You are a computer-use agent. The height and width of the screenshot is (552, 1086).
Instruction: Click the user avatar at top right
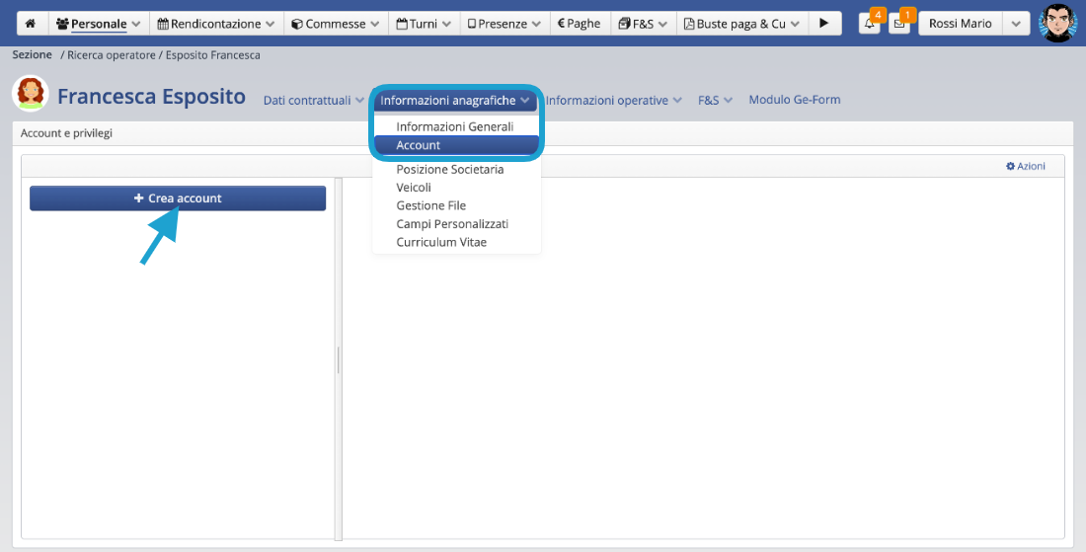(x=1057, y=24)
